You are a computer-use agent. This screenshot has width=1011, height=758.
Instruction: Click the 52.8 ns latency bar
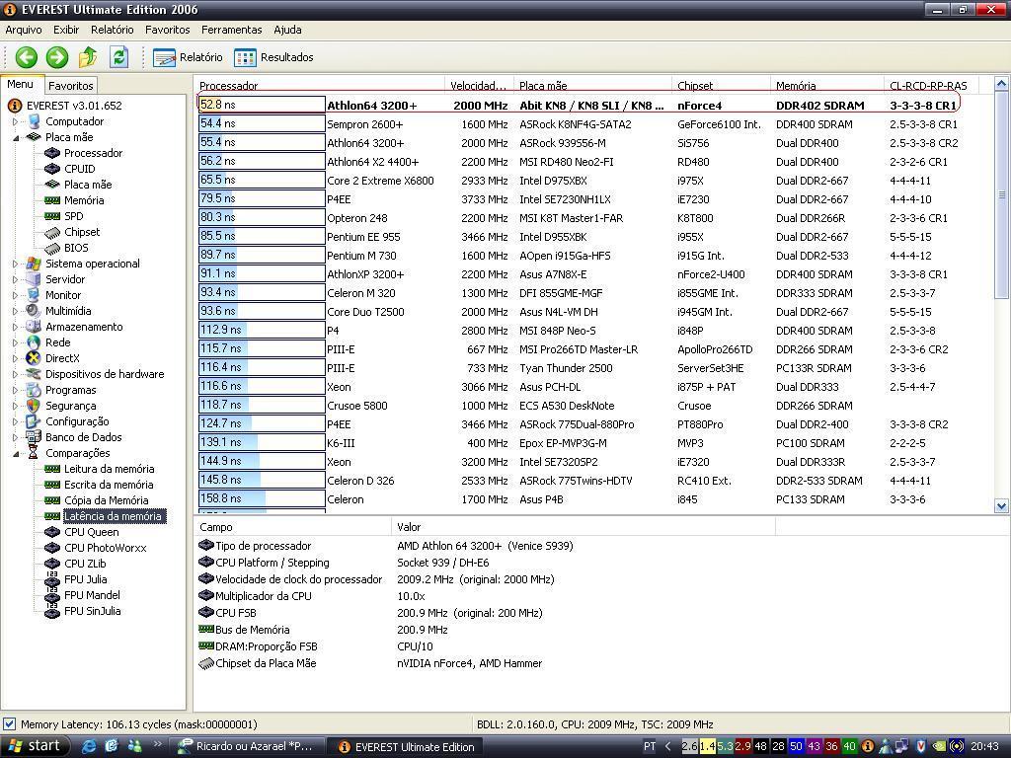262,105
